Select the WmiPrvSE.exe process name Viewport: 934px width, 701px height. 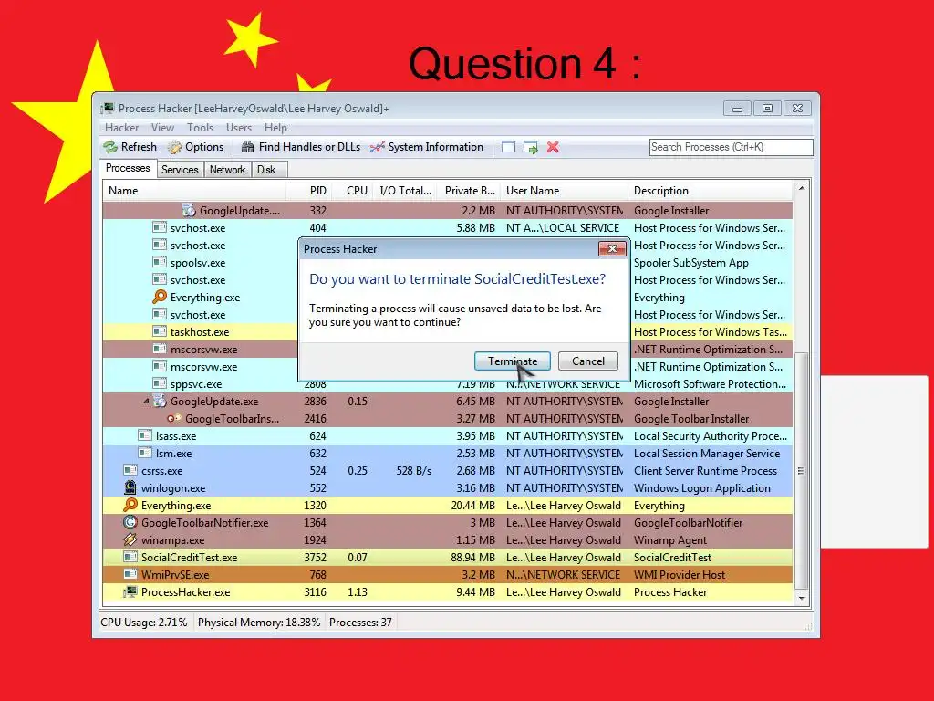pos(175,575)
